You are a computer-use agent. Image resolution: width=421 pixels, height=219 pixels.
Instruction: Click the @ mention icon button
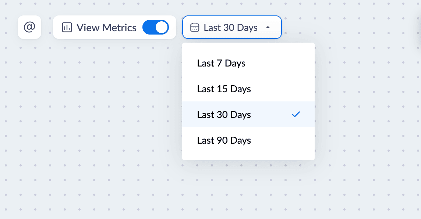click(x=29, y=27)
